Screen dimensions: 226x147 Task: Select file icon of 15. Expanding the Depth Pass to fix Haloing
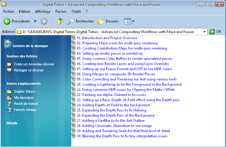(74, 110)
